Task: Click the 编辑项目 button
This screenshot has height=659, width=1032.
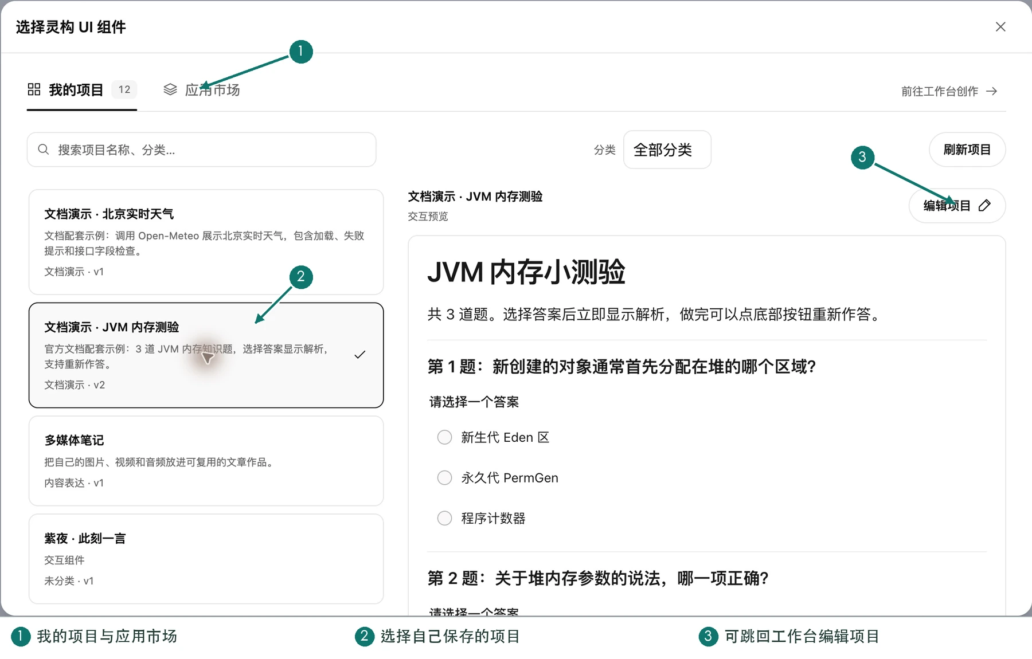Action: pyautogui.click(x=957, y=205)
